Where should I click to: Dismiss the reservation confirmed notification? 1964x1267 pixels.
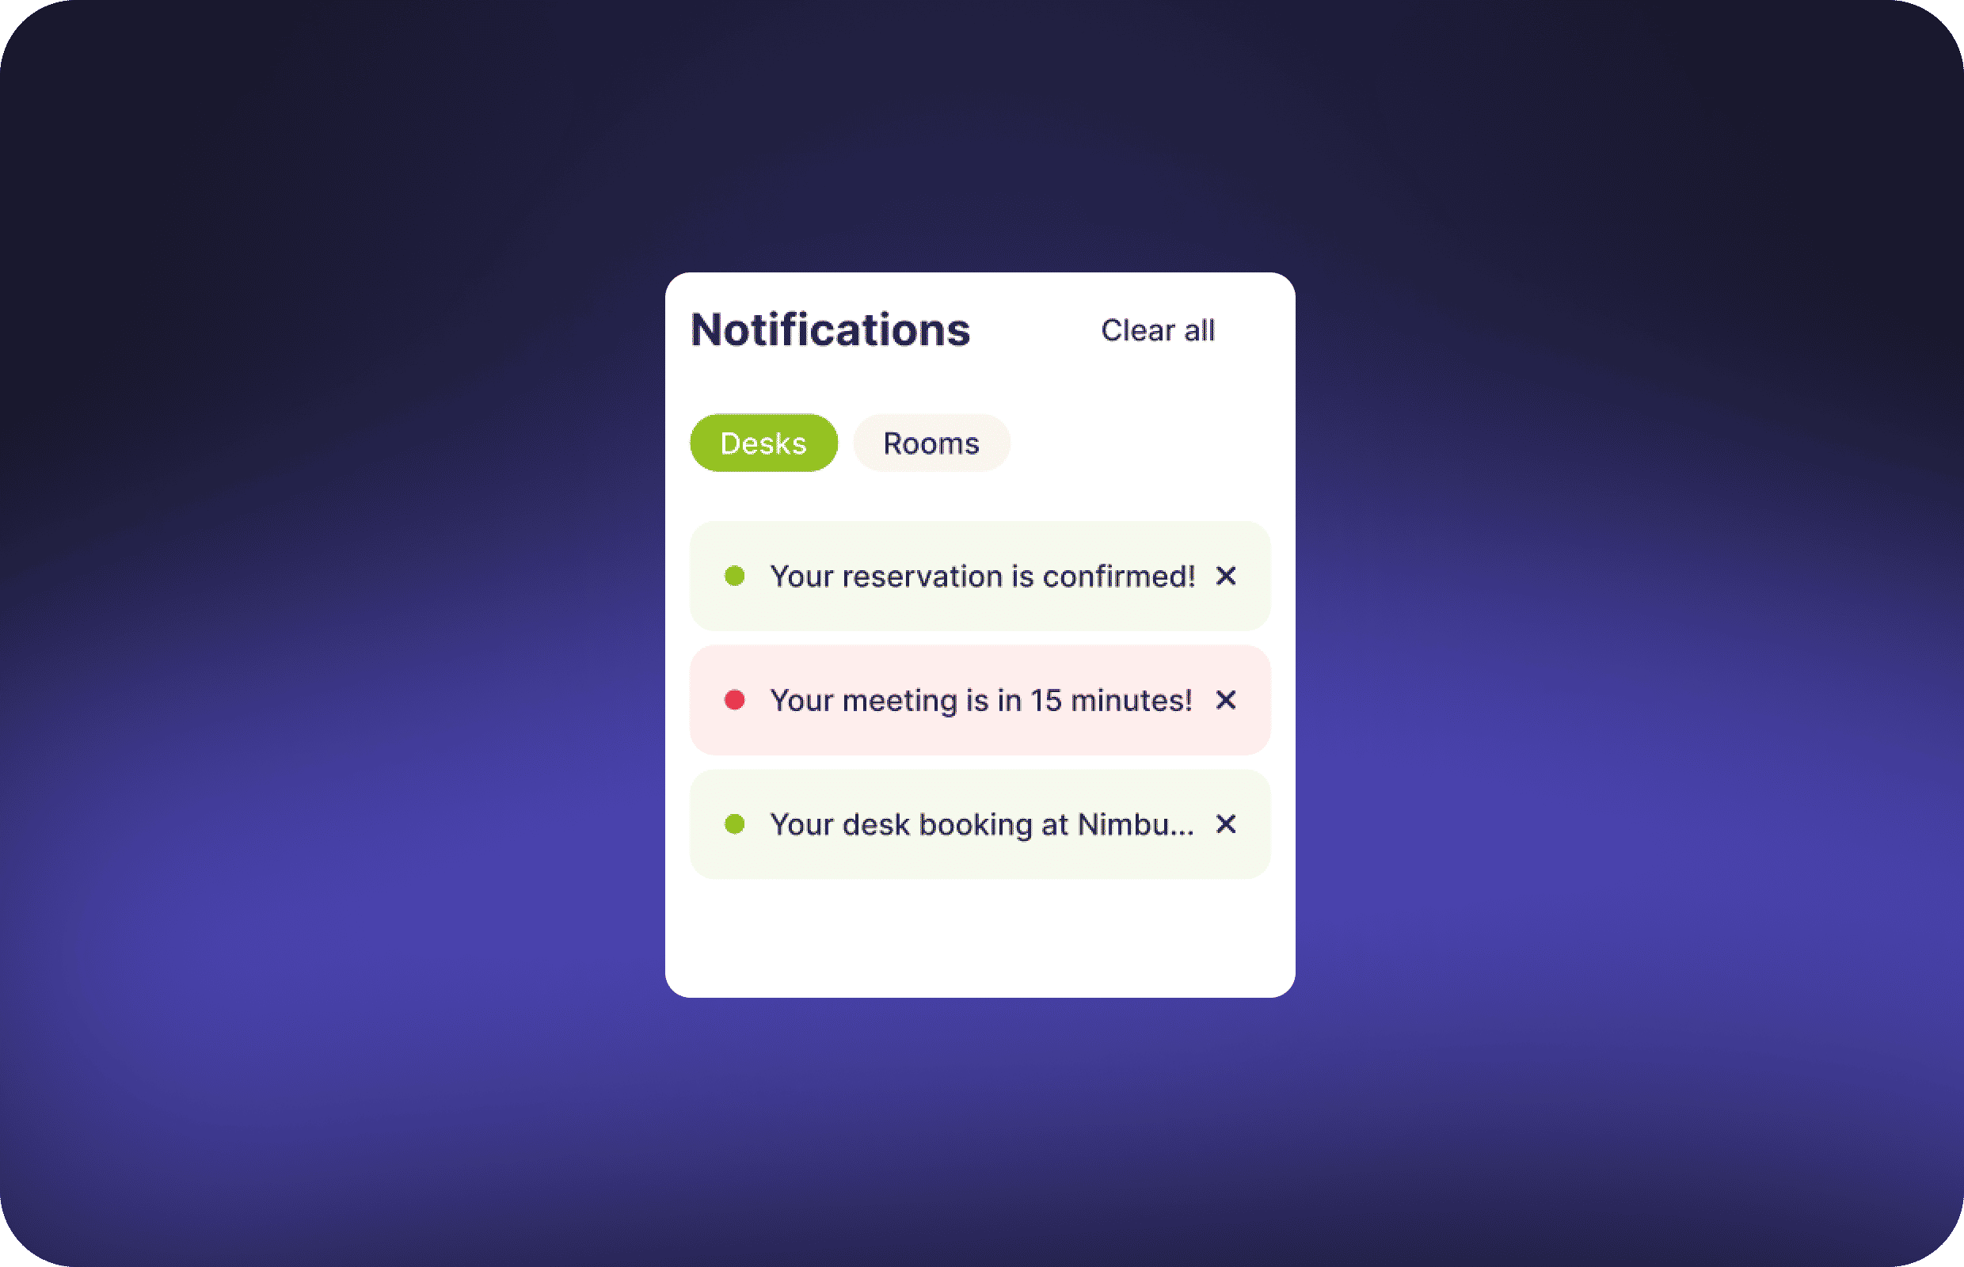(1225, 576)
